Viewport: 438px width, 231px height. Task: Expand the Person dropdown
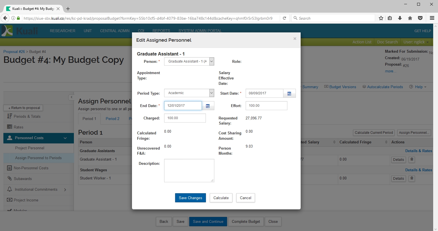(x=212, y=61)
